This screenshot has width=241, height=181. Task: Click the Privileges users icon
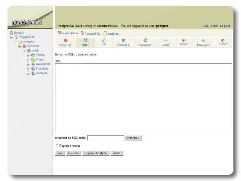[x=203, y=40]
